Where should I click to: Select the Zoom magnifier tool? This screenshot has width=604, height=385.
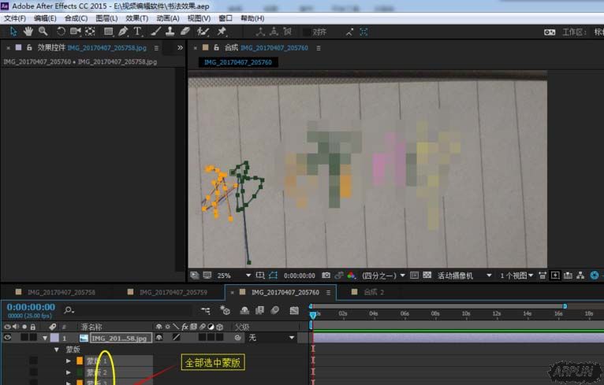point(43,31)
